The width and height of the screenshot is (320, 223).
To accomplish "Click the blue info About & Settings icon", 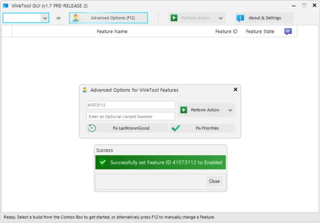I will [240, 18].
